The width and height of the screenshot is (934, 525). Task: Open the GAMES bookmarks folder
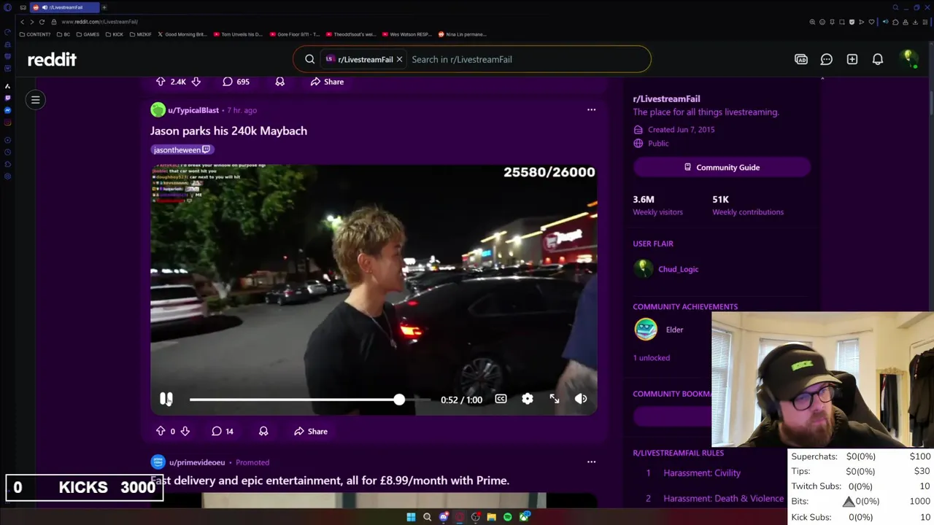[88, 34]
